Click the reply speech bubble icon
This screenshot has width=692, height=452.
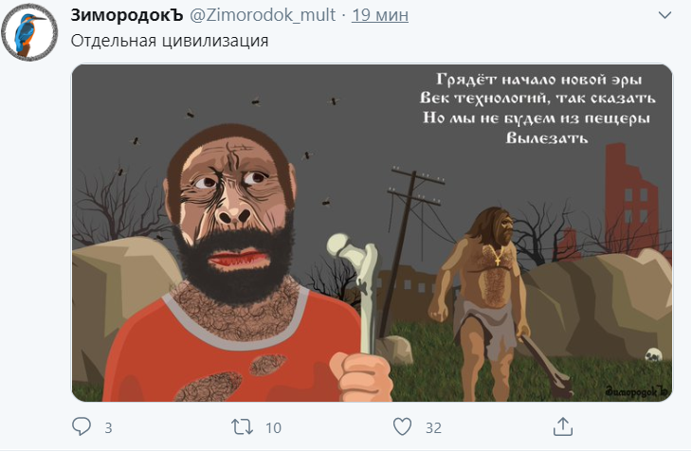[82, 427]
